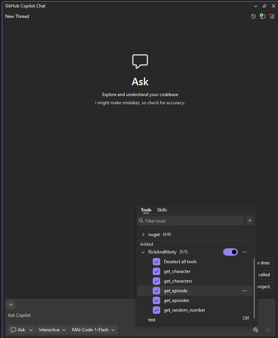Click the large chat bubble Ask icon
The width and height of the screenshot is (278, 338).
pos(140,61)
